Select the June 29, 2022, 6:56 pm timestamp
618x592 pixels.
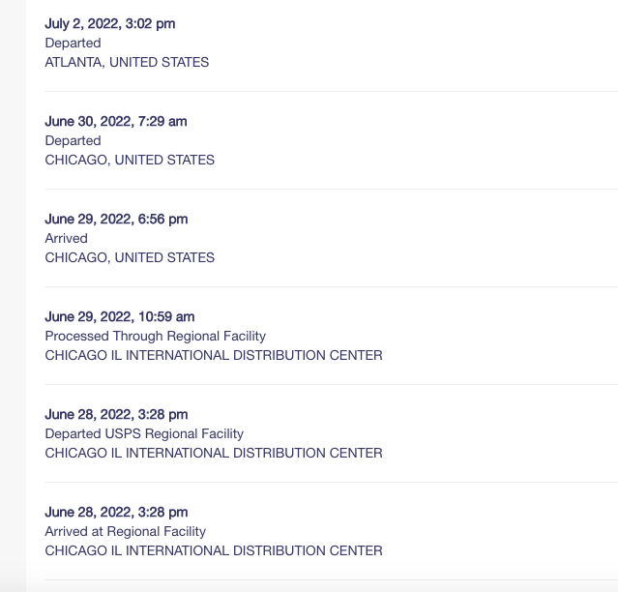[116, 219]
